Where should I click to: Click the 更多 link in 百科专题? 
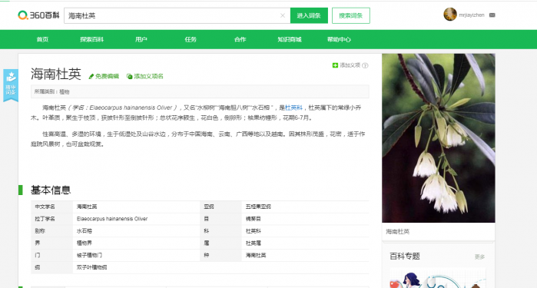coord(479,257)
